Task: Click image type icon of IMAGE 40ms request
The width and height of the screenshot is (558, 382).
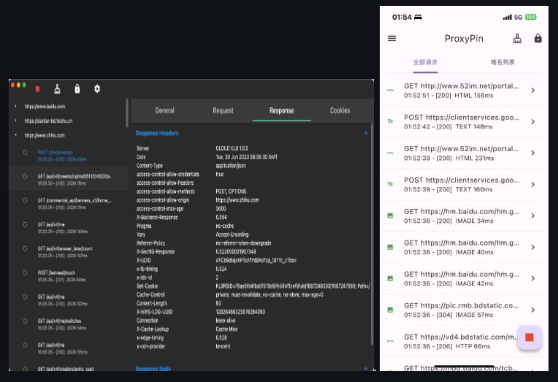Action: coord(390,247)
